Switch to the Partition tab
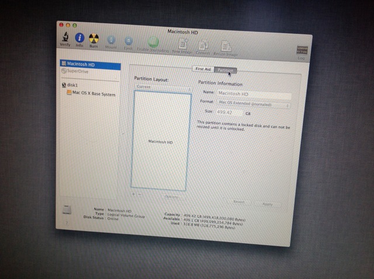The height and width of the screenshot is (279, 374). pos(225,70)
